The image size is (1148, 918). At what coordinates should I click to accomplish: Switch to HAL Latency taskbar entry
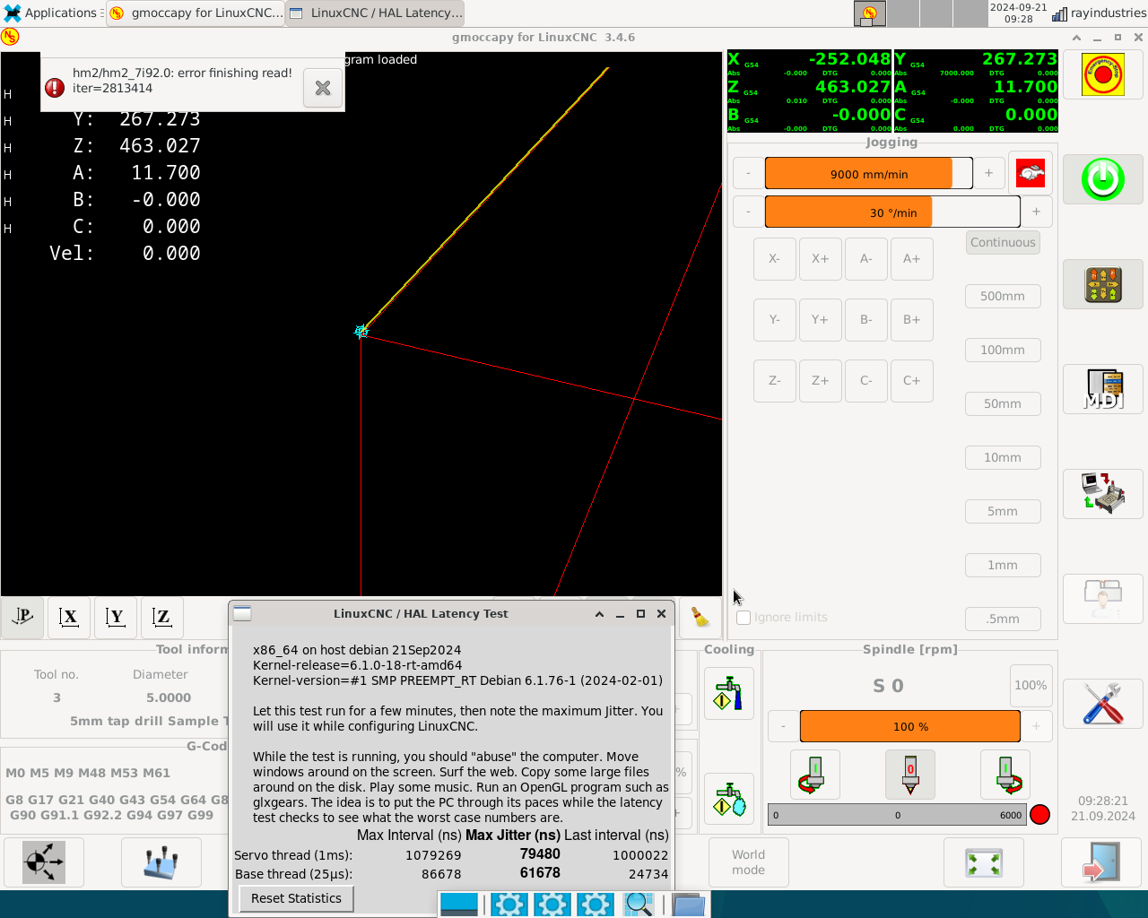point(375,13)
